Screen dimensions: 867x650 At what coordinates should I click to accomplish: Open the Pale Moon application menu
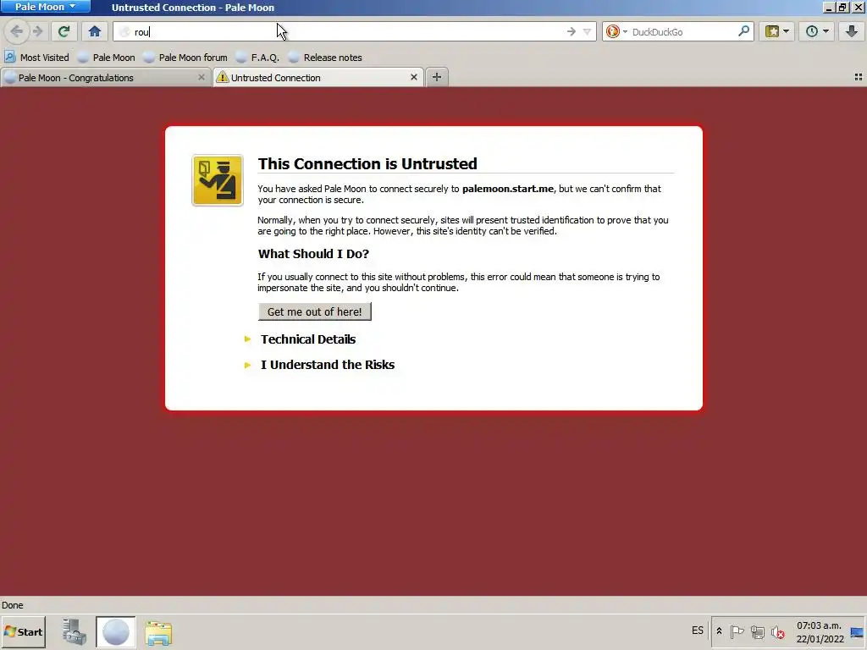[x=45, y=7]
